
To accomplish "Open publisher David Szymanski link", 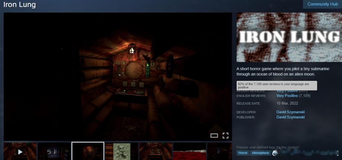I will 290,117.
